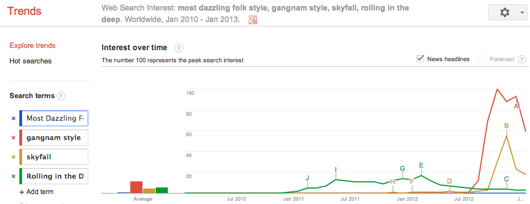Screen dimensions: 530x204
Task: Click the skyfall search term field
Action: pyautogui.click(x=54, y=157)
